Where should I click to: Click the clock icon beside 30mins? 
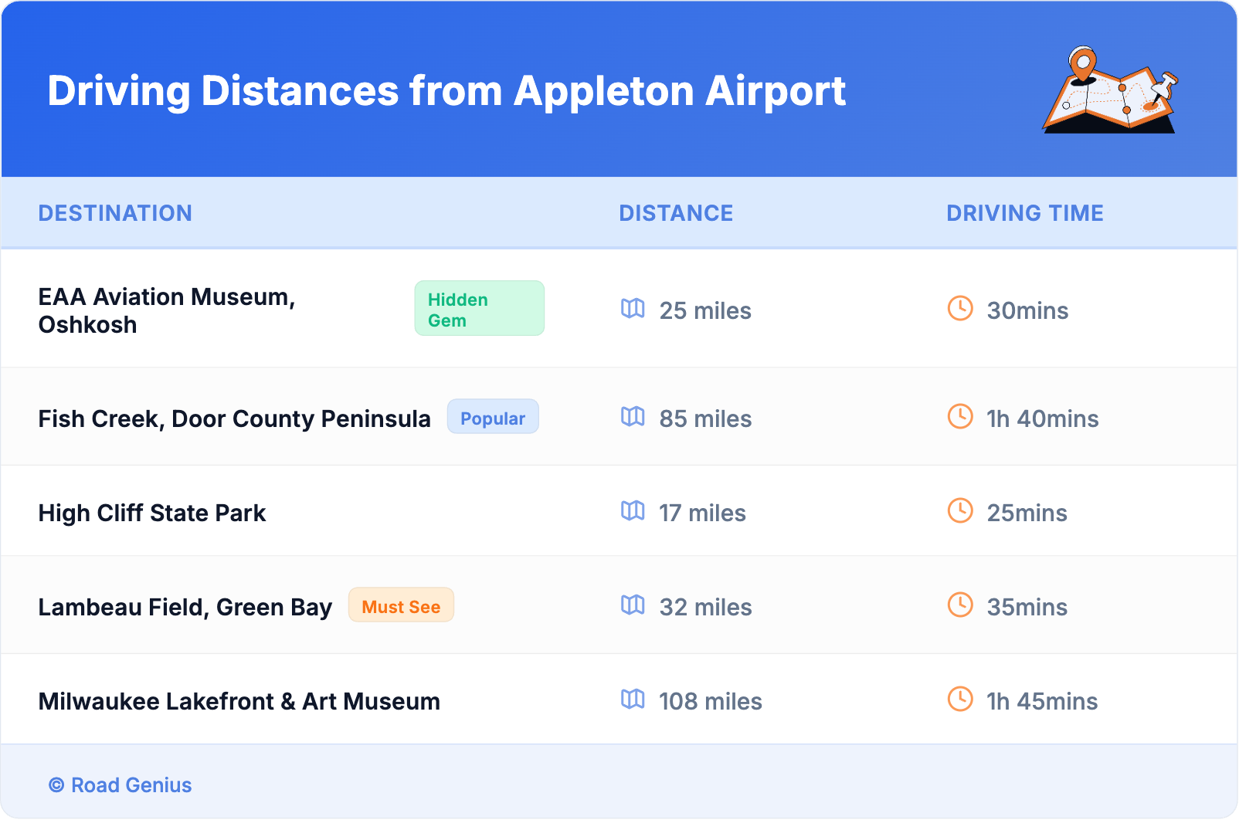coord(960,309)
